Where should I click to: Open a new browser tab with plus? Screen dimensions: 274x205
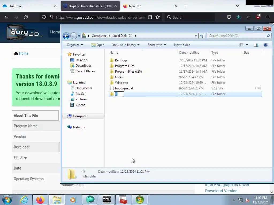pyautogui.click(x=186, y=6)
